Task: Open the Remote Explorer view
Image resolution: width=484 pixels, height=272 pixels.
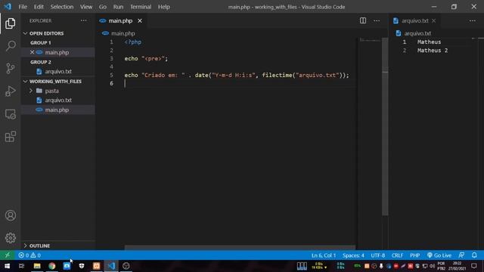Action: [x=10, y=114]
